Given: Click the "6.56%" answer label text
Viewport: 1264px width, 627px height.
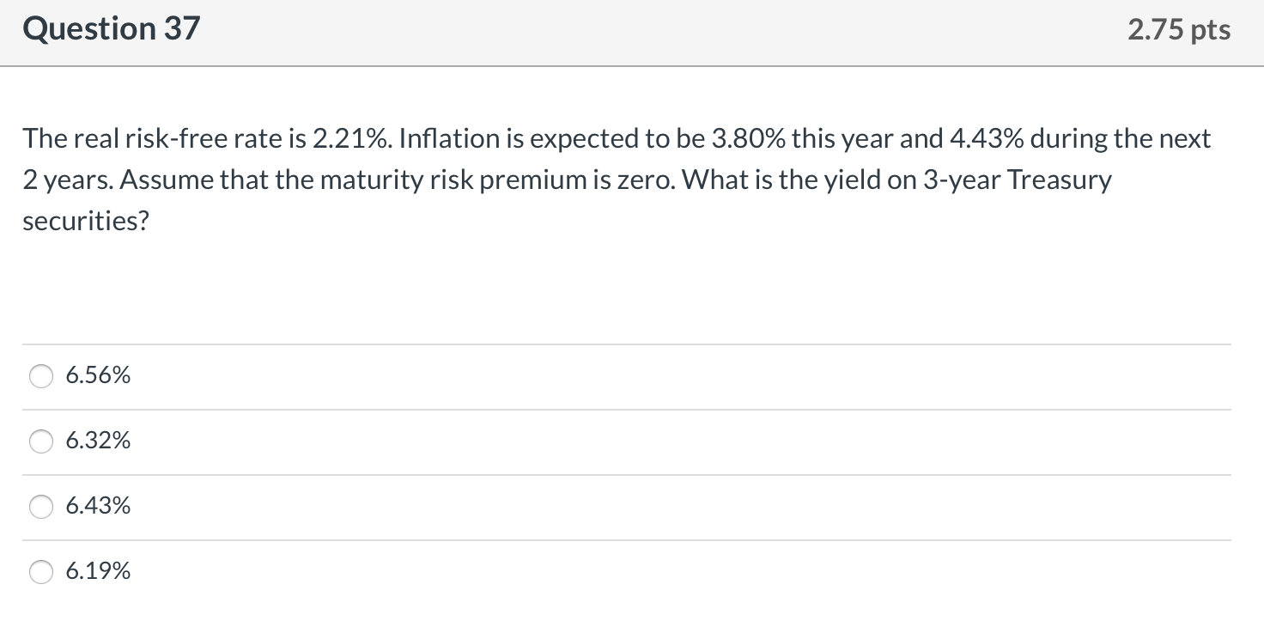Looking at the screenshot, I should click(x=98, y=375).
